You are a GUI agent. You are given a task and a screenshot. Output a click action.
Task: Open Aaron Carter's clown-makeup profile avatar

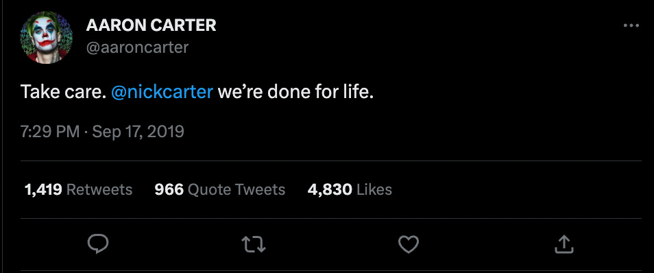[47, 37]
